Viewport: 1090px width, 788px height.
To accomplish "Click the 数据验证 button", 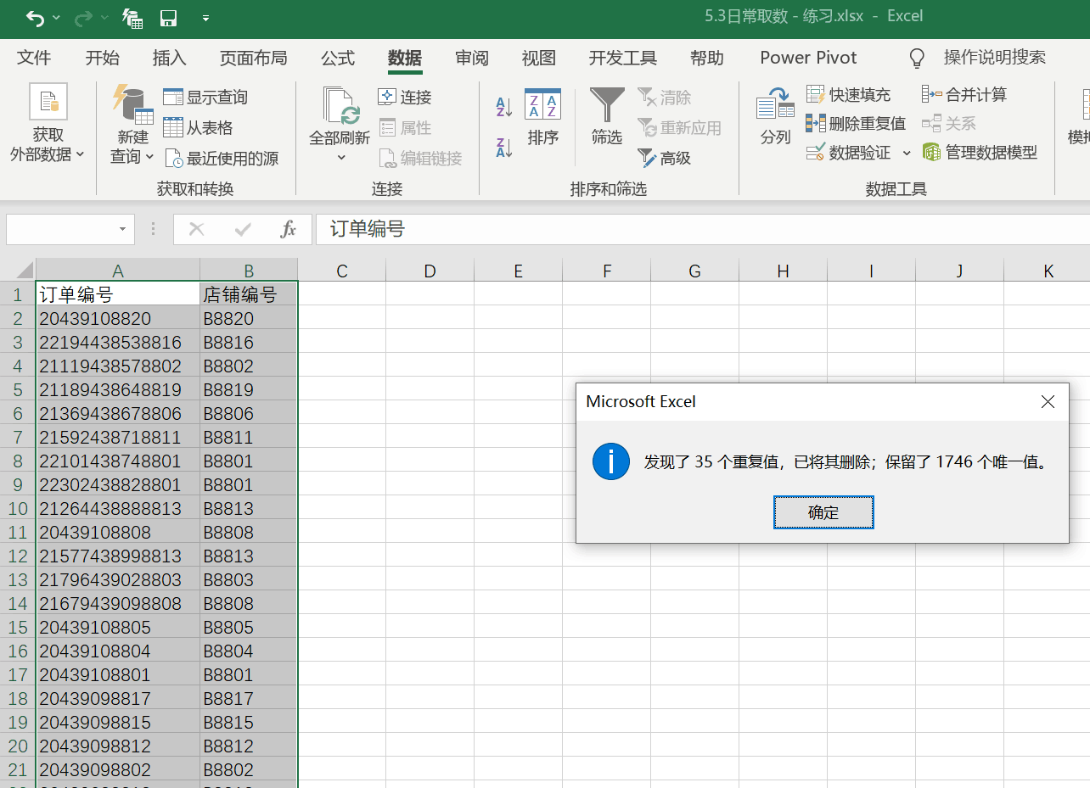I will coord(848,153).
